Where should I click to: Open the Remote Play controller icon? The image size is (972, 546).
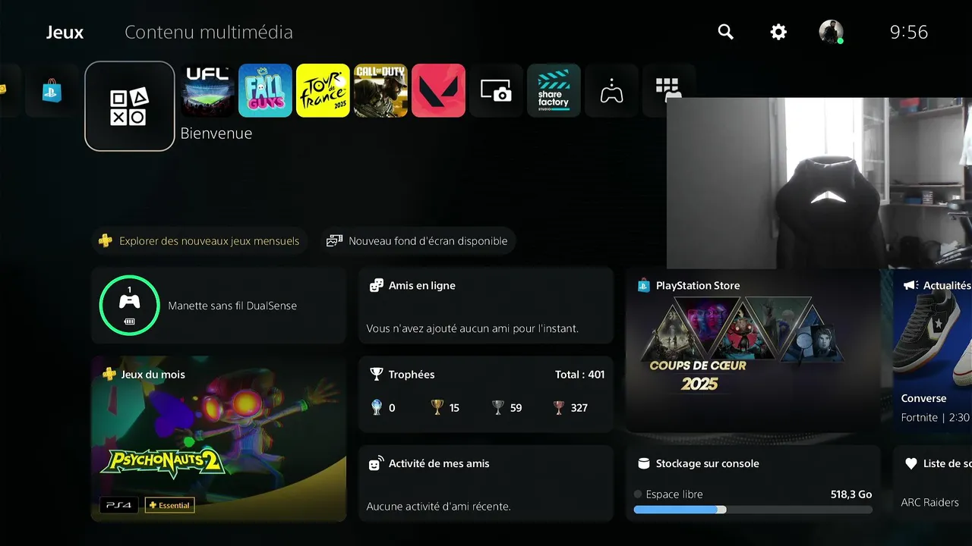click(x=611, y=90)
